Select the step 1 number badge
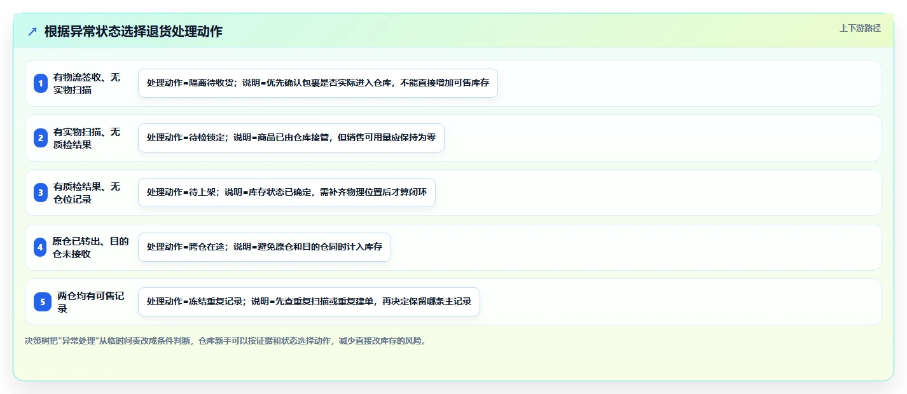Screen dimensions: 907x394 pyautogui.click(x=41, y=83)
